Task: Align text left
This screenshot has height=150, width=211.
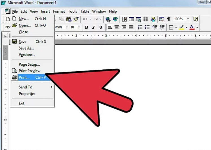Action: (110, 27)
